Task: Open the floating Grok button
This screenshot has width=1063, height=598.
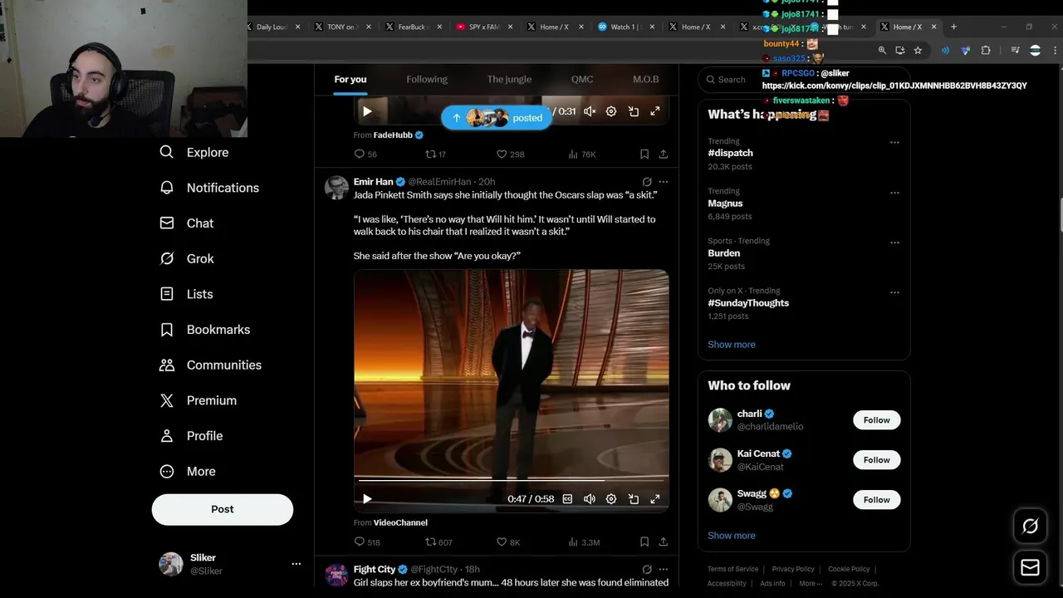Action: (1030, 526)
